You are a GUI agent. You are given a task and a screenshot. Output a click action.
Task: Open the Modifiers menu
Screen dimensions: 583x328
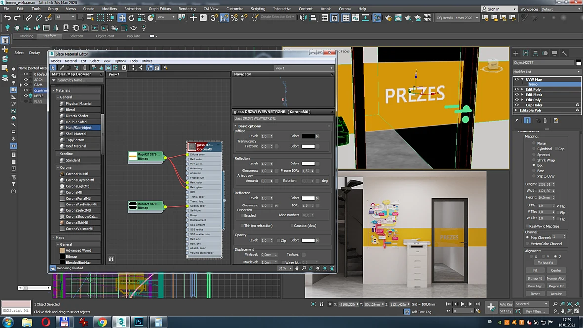[x=109, y=9]
